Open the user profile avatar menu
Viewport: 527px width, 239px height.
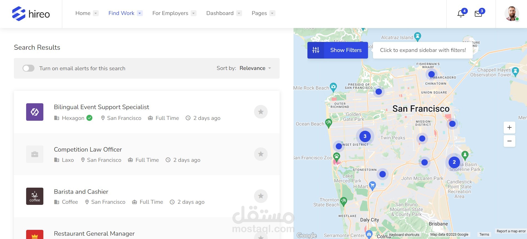[511, 14]
